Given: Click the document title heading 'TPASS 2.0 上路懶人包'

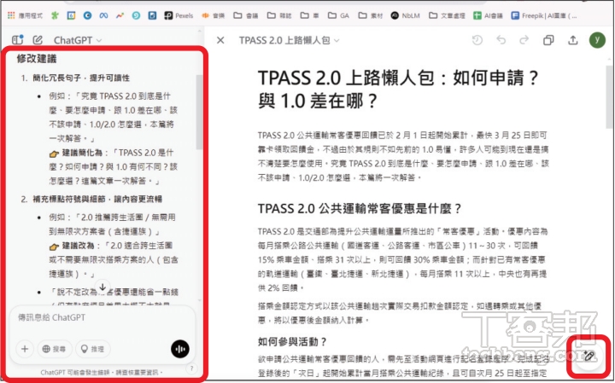Looking at the screenshot, I should [398, 89].
